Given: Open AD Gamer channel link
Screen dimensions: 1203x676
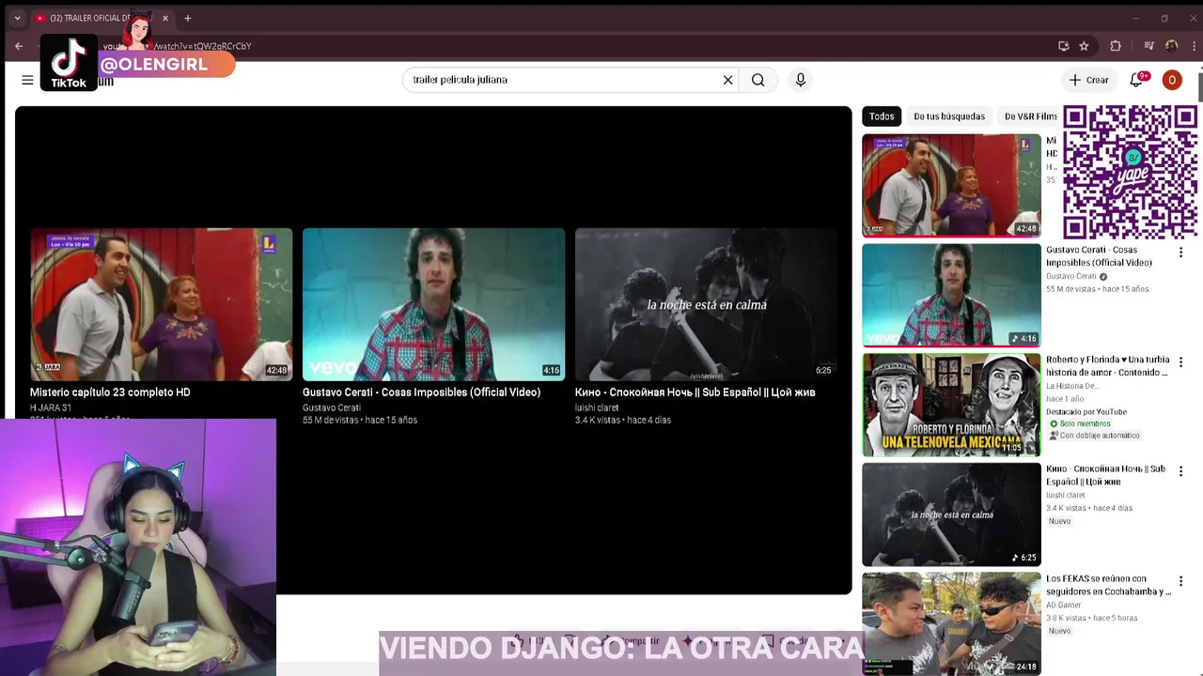Looking at the screenshot, I should pos(1064,606).
